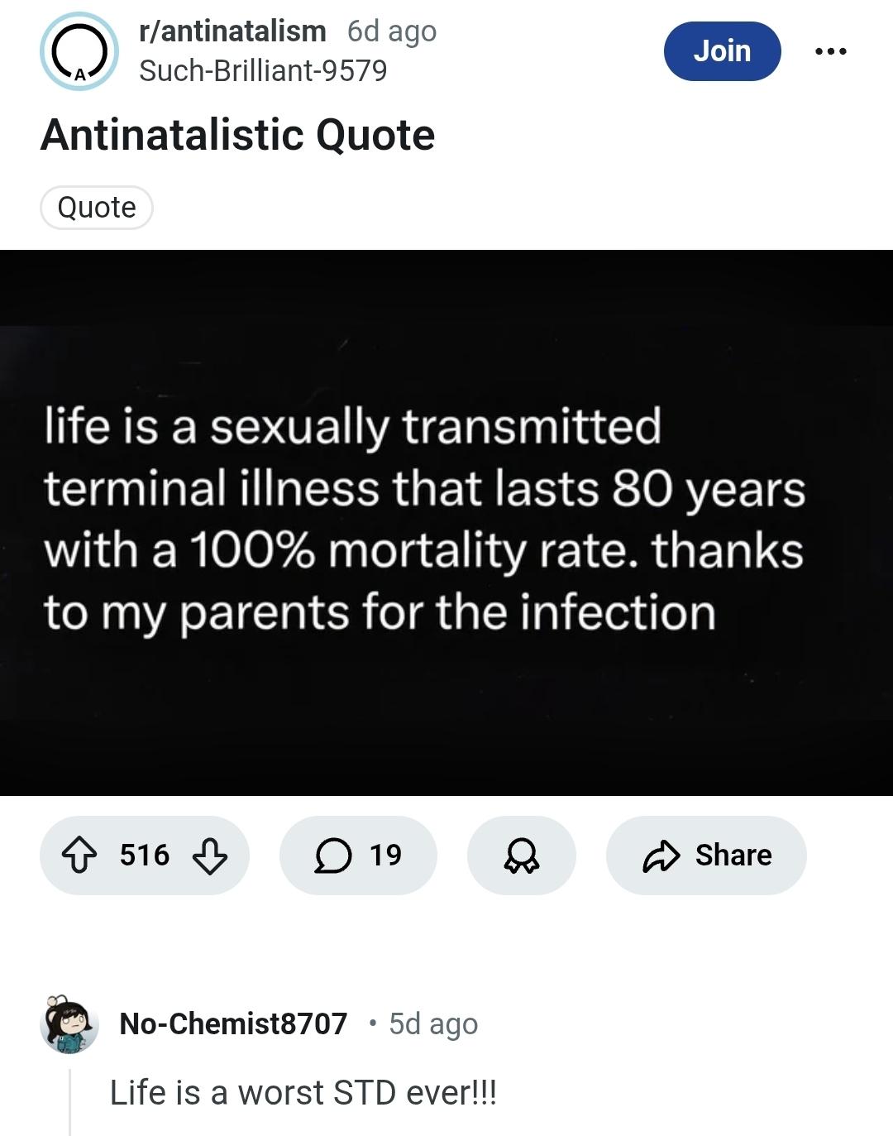Screen dimensions: 893x1136
Task: Open the three-dot post options menu
Action: click(830, 51)
